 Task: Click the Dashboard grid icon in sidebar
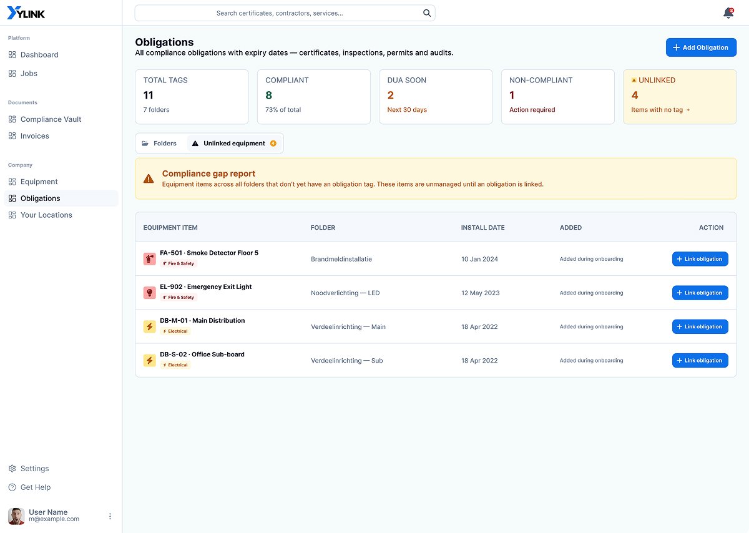[12, 55]
